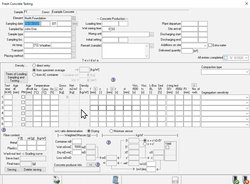The width and height of the screenshot is (250, 184).
Task: Click the door icon with green checkmark
Action: [236, 180]
